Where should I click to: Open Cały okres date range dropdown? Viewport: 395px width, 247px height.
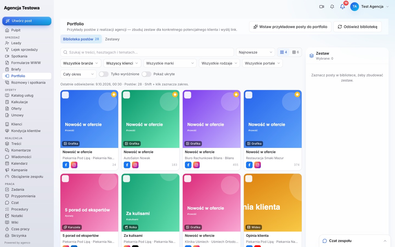tap(78, 74)
